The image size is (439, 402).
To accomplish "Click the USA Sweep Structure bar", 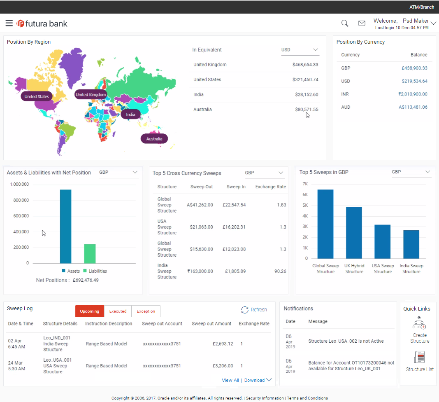I will 383,241.
